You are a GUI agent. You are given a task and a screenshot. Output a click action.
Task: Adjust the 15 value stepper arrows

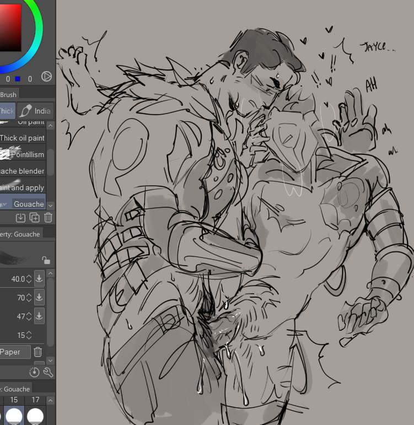pyautogui.click(x=29, y=335)
